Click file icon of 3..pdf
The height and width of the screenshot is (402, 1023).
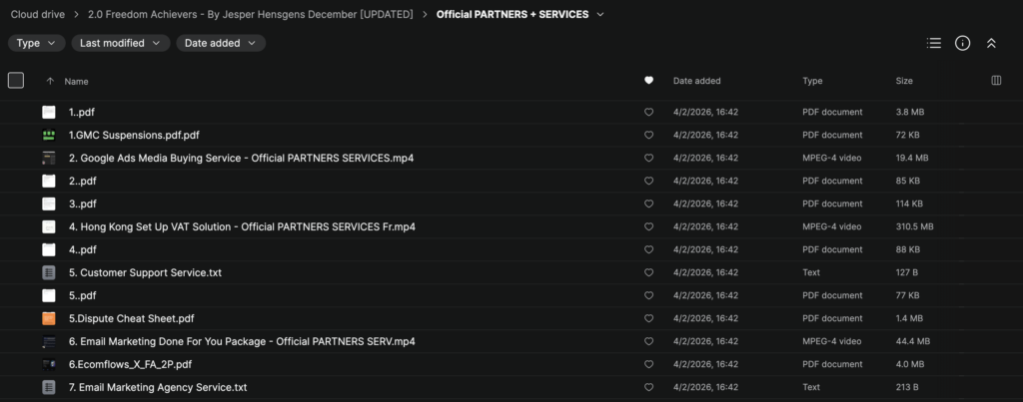(x=49, y=203)
